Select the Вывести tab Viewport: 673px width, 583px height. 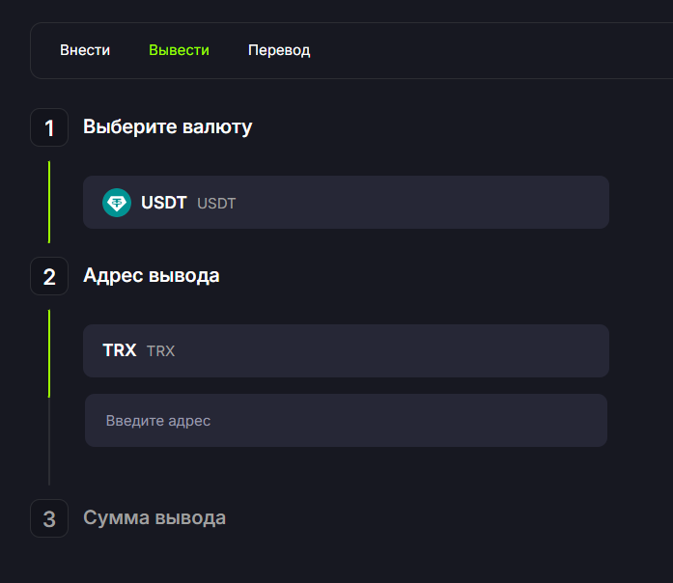click(x=179, y=50)
